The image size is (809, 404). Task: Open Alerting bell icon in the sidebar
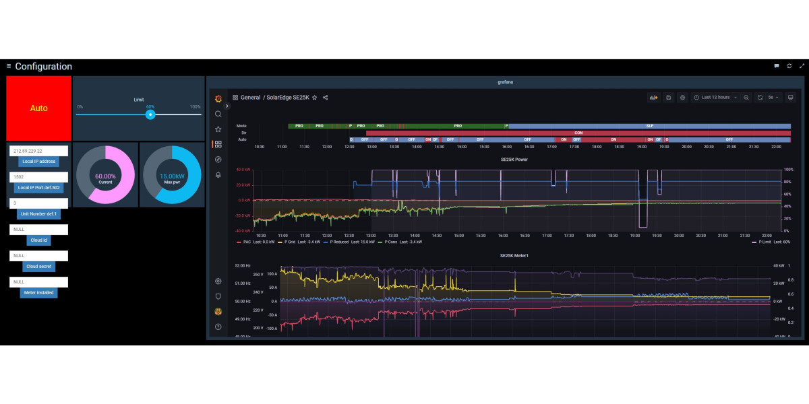[218, 174]
